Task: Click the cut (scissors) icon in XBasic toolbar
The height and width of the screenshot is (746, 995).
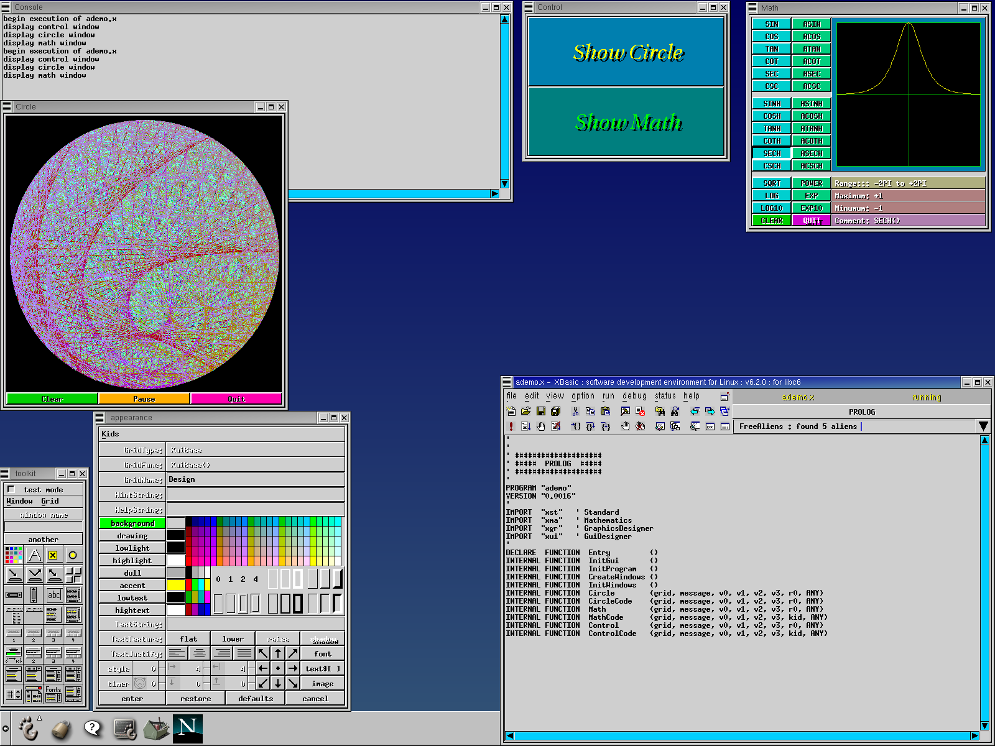Action: 575,411
